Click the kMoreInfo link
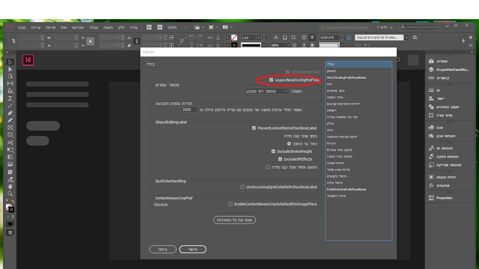The width and height of the screenshot is (479, 269). pyautogui.click(x=161, y=204)
